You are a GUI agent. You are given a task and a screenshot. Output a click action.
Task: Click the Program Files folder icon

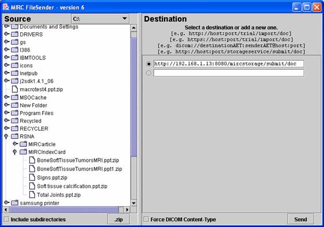point(14,113)
